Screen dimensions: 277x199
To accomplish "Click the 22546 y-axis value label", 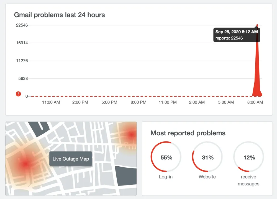I will (x=22, y=25).
